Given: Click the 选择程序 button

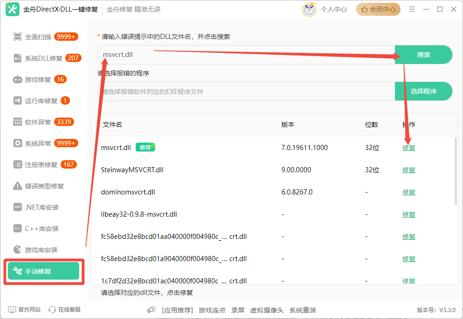Looking at the screenshot, I should [424, 91].
